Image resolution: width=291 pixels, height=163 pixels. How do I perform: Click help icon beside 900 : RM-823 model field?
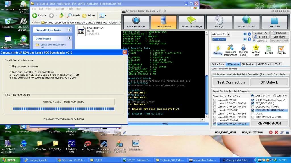[250, 39]
